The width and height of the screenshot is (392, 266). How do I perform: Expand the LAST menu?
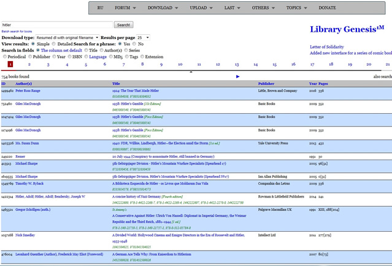232,8
